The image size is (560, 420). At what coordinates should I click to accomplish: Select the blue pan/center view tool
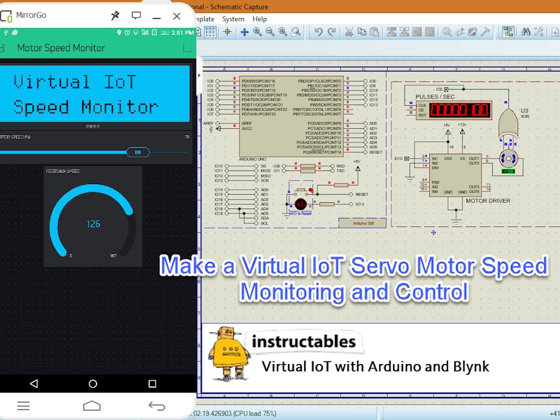pyautogui.click(x=245, y=32)
